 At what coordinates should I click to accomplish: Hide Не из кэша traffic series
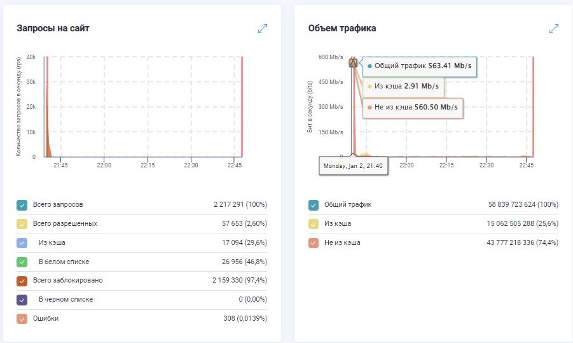(313, 243)
